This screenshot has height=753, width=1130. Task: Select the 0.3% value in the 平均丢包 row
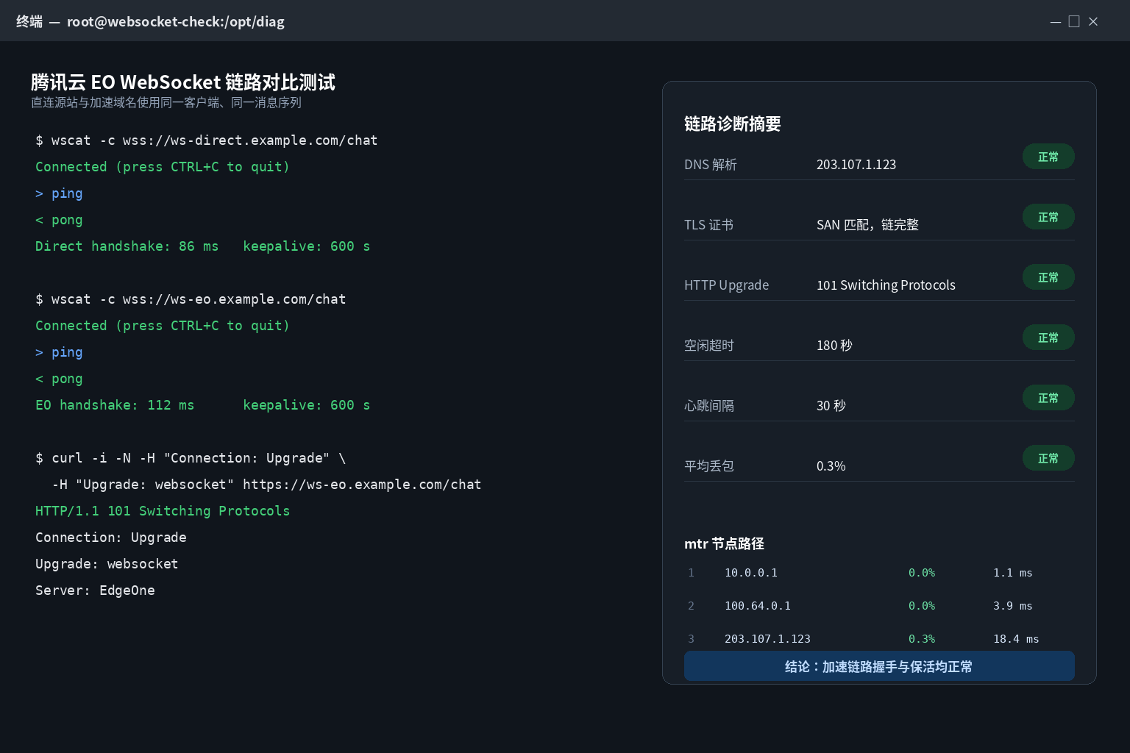[831, 466]
